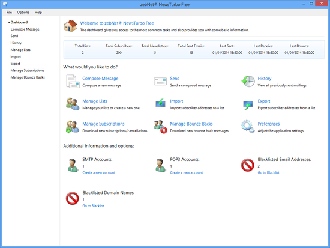330x248 pixels.
Task: Open the Help menu
Action: (x=38, y=12)
